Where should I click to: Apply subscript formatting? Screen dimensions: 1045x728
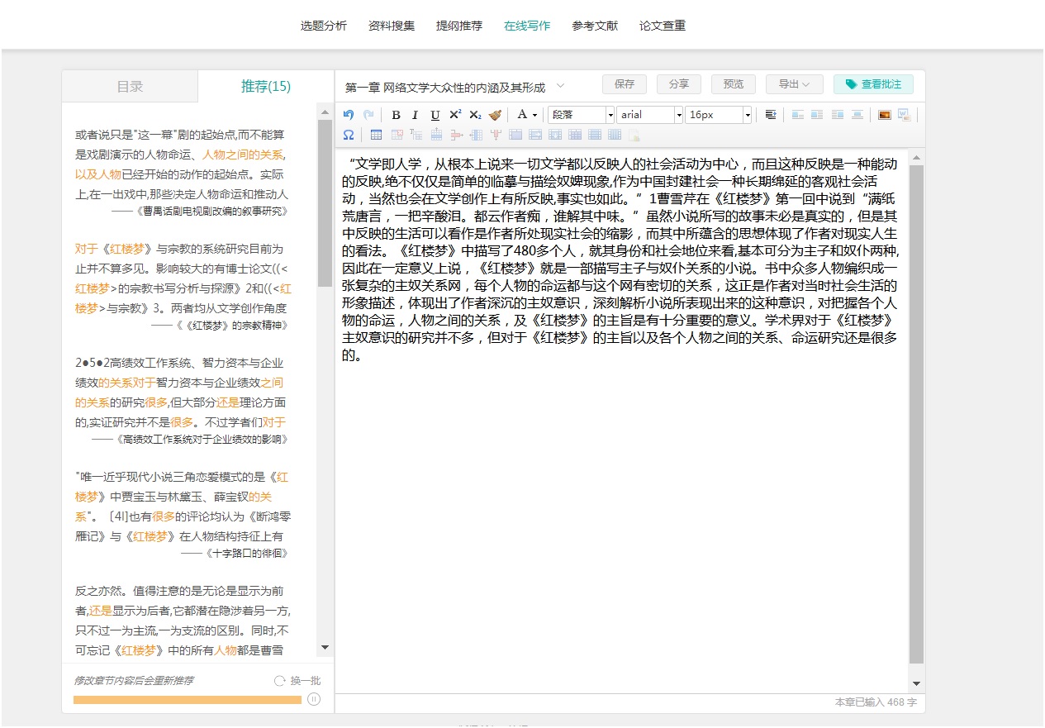pos(475,115)
